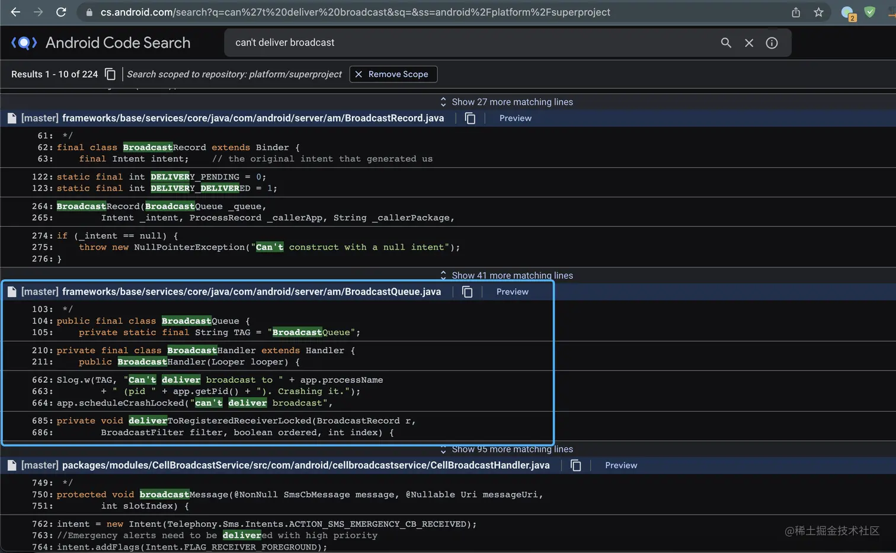The image size is (896, 553).
Task: Click the lock icon in the address bar
Action: (89, 12)
